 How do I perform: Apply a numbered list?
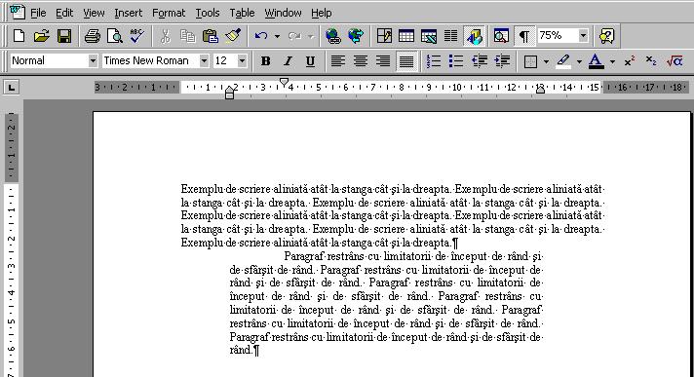click(x=434, y=60)
